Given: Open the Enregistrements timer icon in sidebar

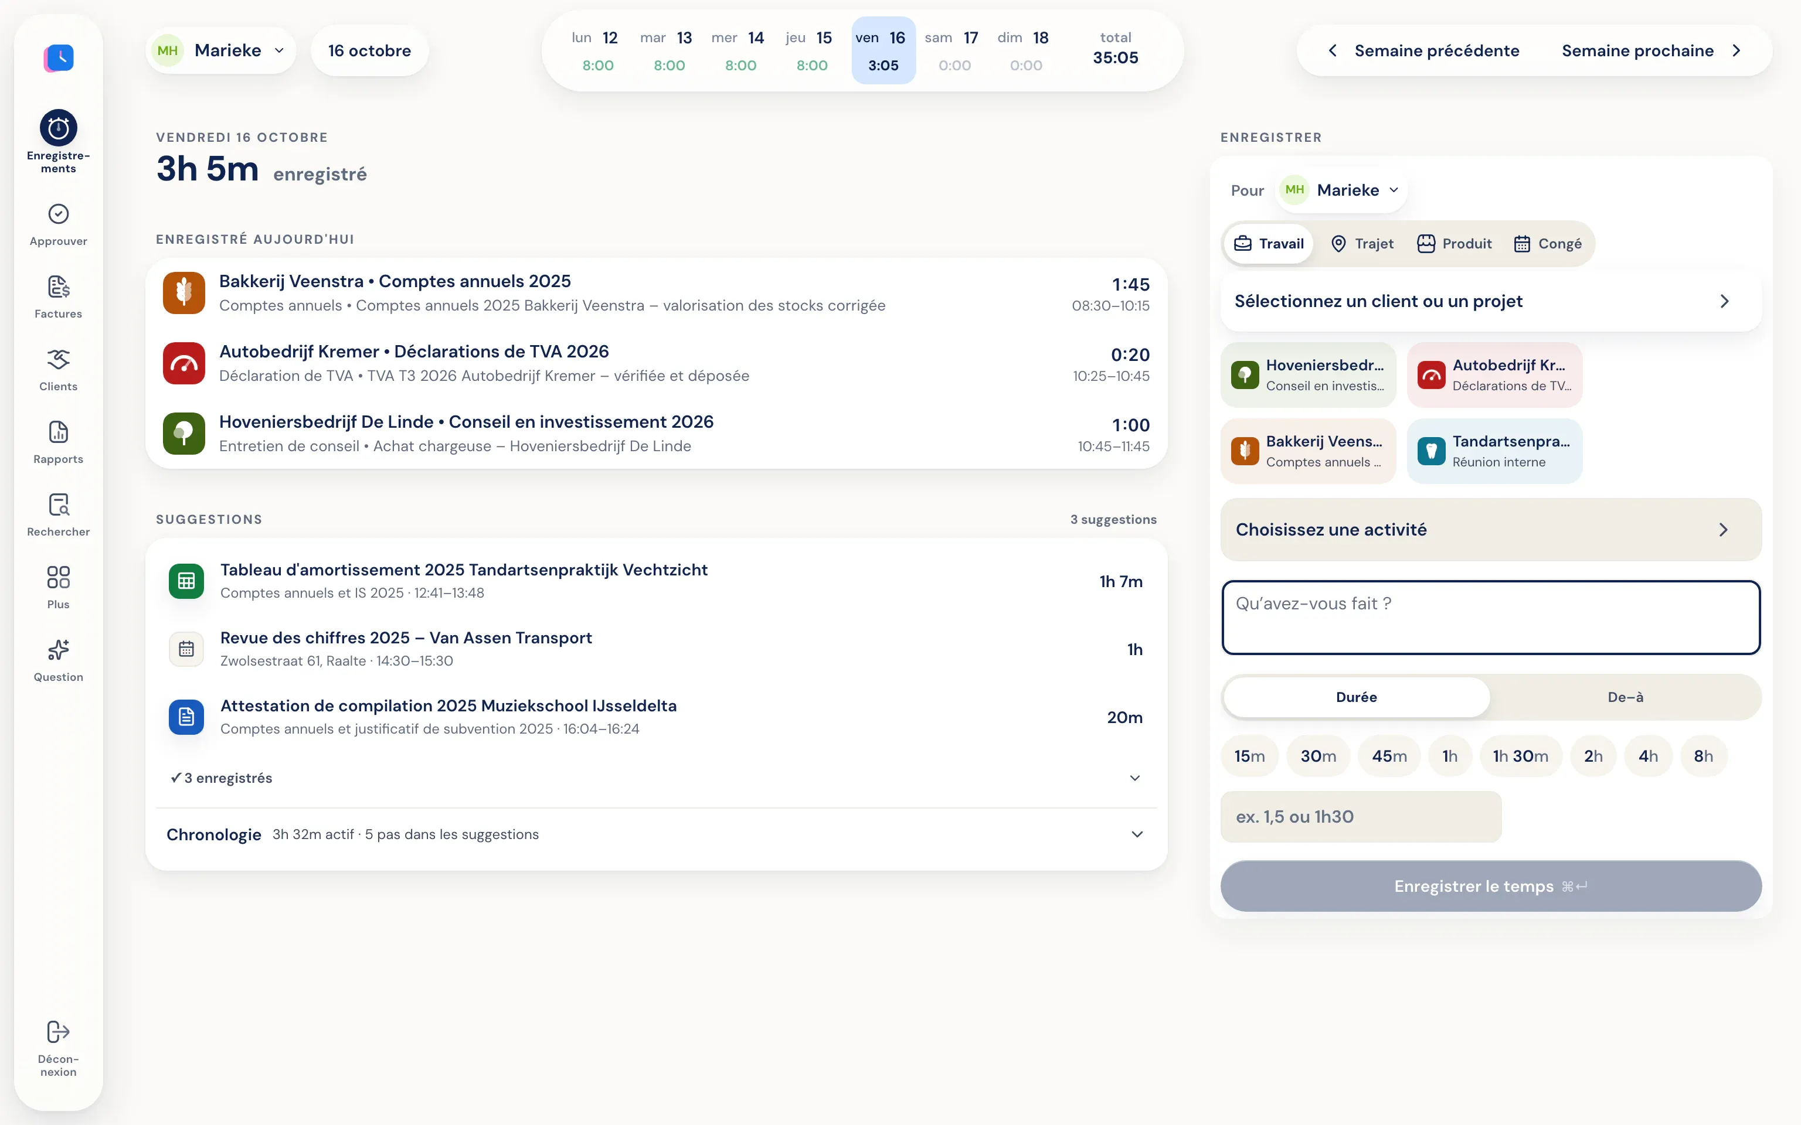Looking at the screenshot, I should click(x=58, y=129).
